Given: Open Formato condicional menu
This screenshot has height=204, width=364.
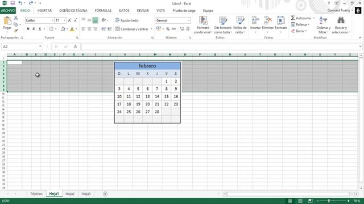Looking at the screenshot, I should point(203,25).
